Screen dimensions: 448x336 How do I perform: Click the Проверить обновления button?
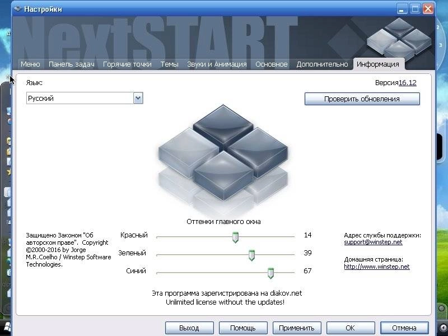click(362, 99)
